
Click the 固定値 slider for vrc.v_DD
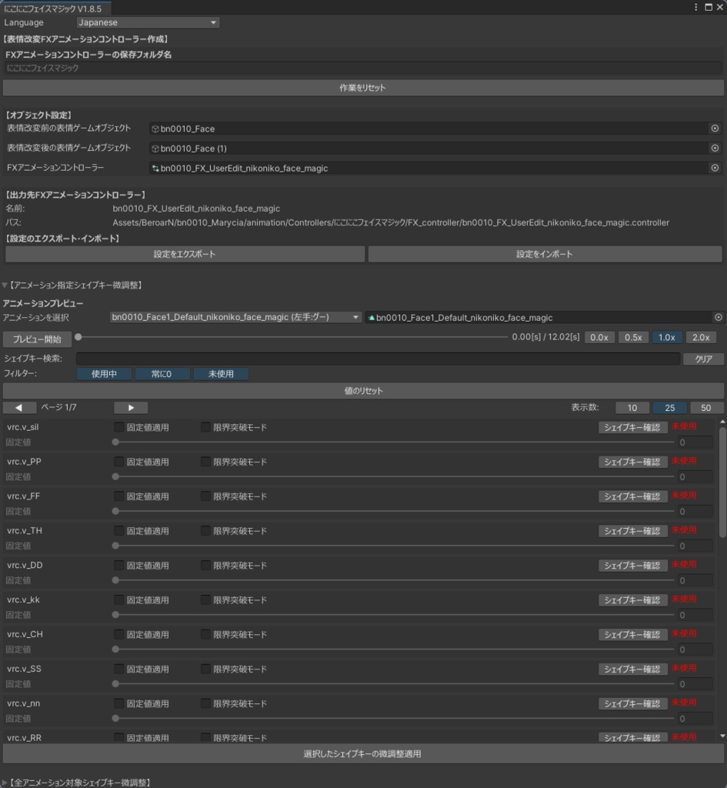(394, 580)
